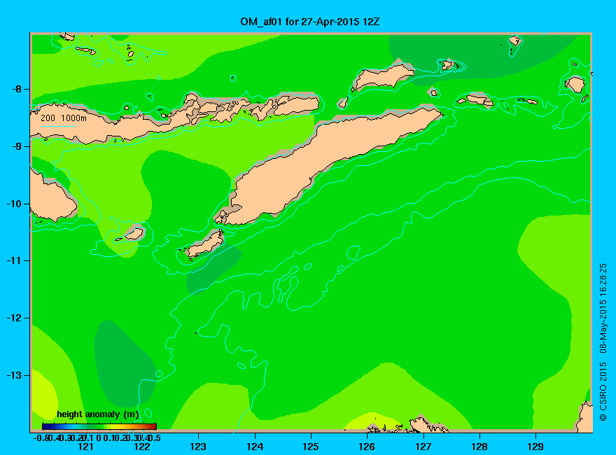Click the plot title OM_af01 for 27-Apr-2015 12Z
This screenshot has width=616, height=455.
[x=310, y=22]
